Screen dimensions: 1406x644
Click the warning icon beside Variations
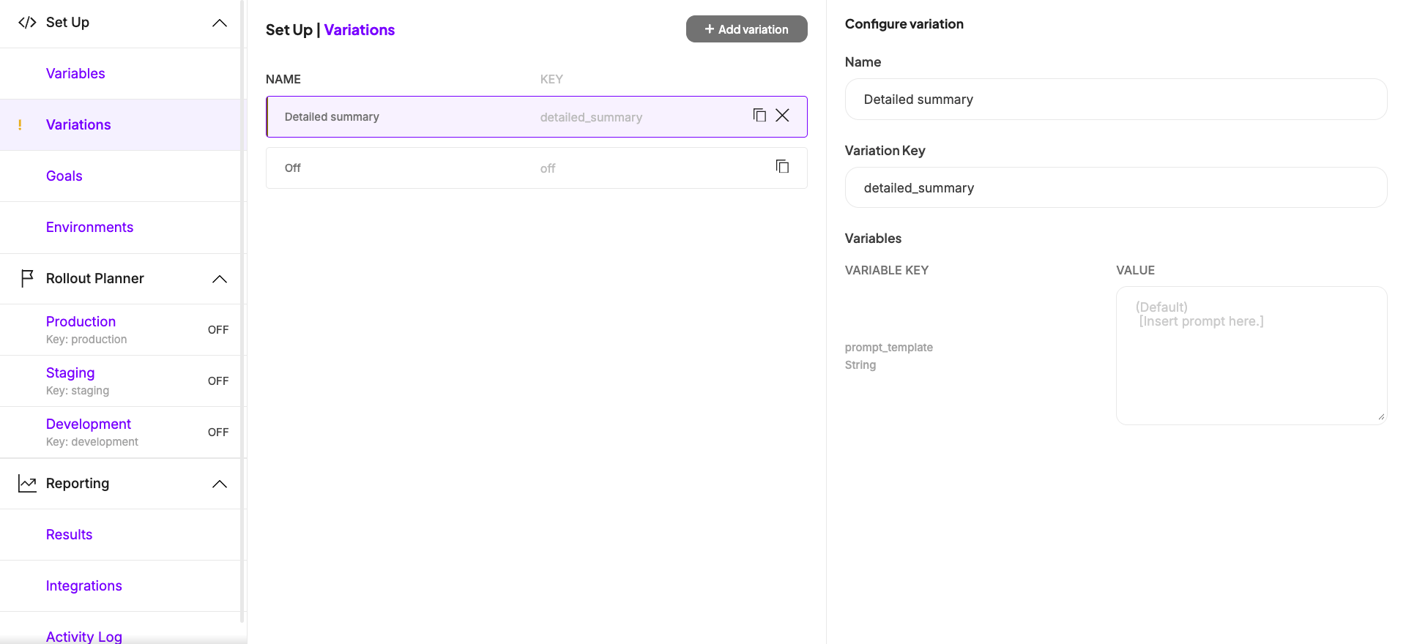point(20,125)
